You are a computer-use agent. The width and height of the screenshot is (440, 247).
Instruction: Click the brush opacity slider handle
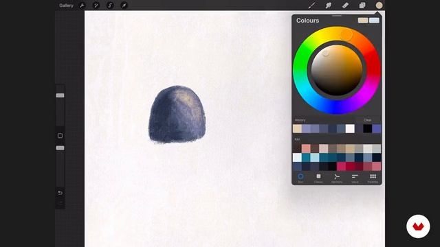coord(60,148)
